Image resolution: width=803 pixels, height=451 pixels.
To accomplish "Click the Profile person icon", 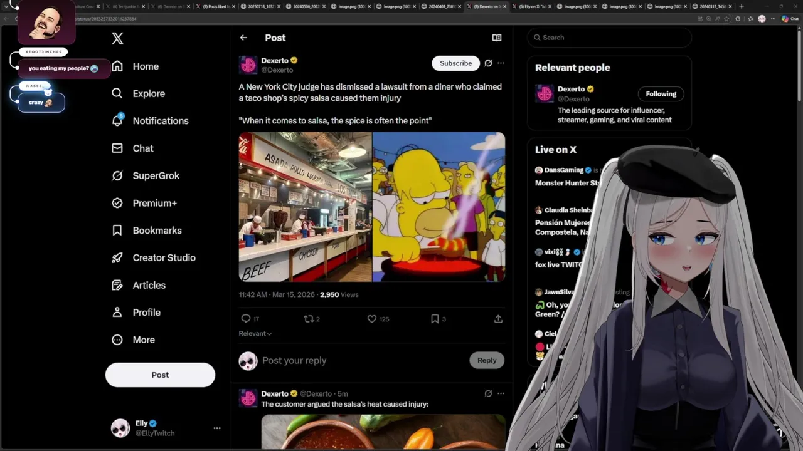I will [117, 312].
